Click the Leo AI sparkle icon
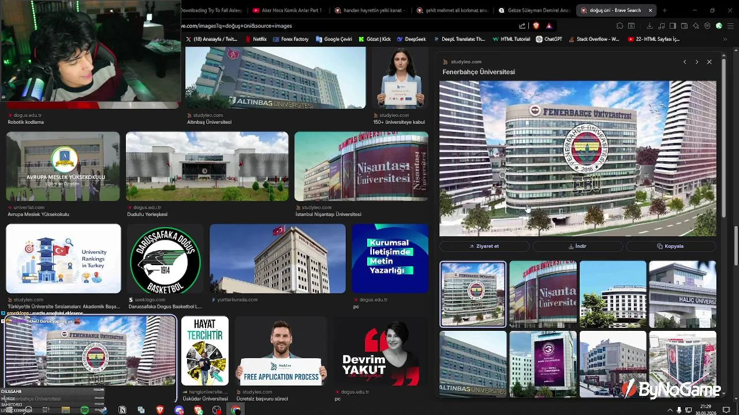 [696, 26]
